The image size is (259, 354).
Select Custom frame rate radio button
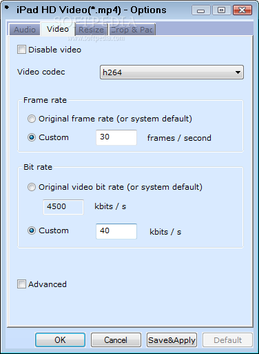[x=32, y=137]
